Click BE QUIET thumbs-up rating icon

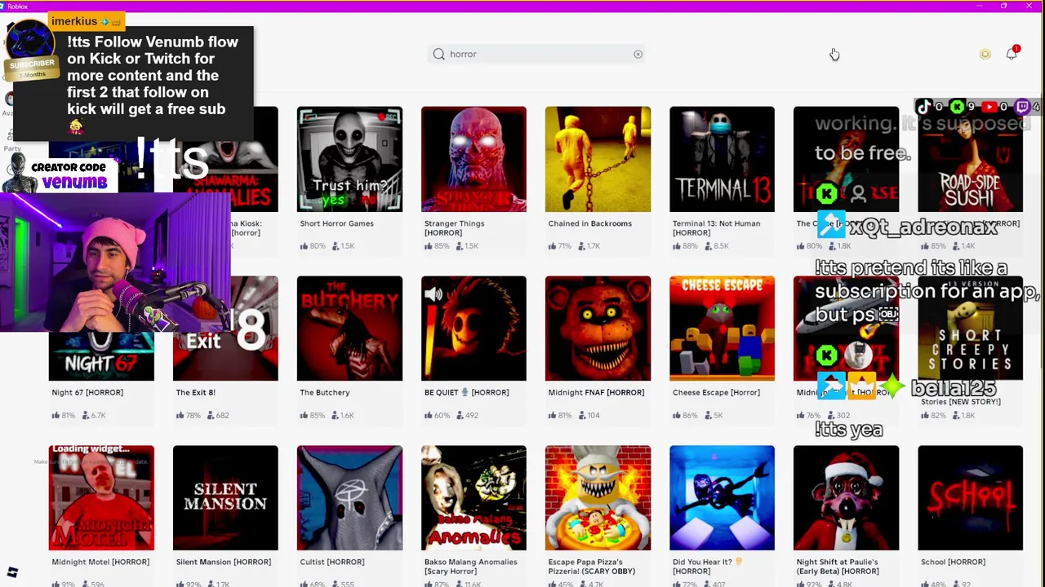428,415
